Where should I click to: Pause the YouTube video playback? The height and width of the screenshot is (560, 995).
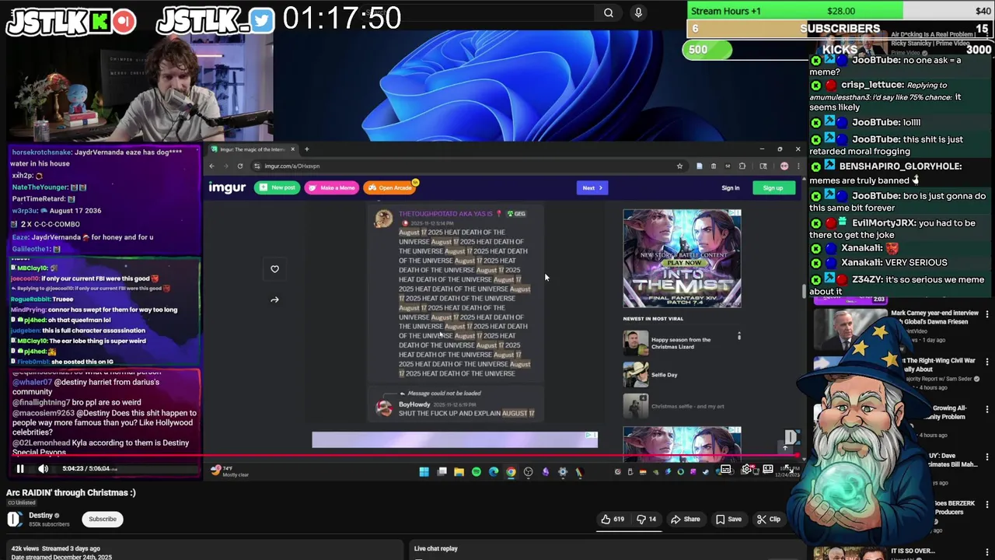20,468
